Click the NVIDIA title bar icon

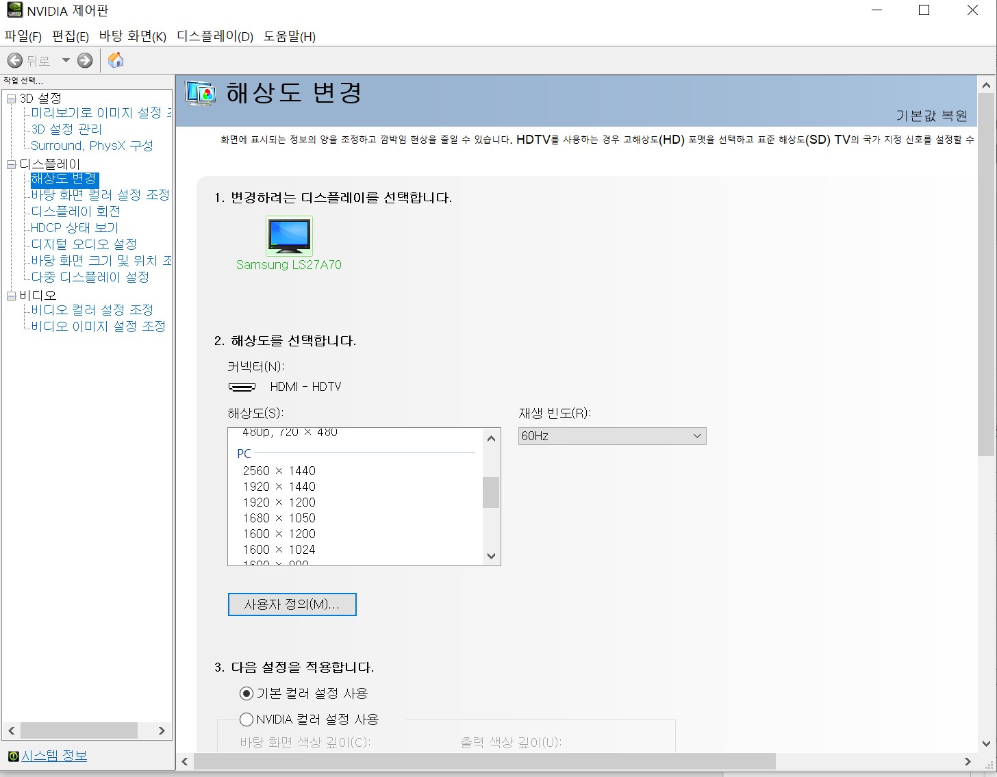(x=14, y=10)
